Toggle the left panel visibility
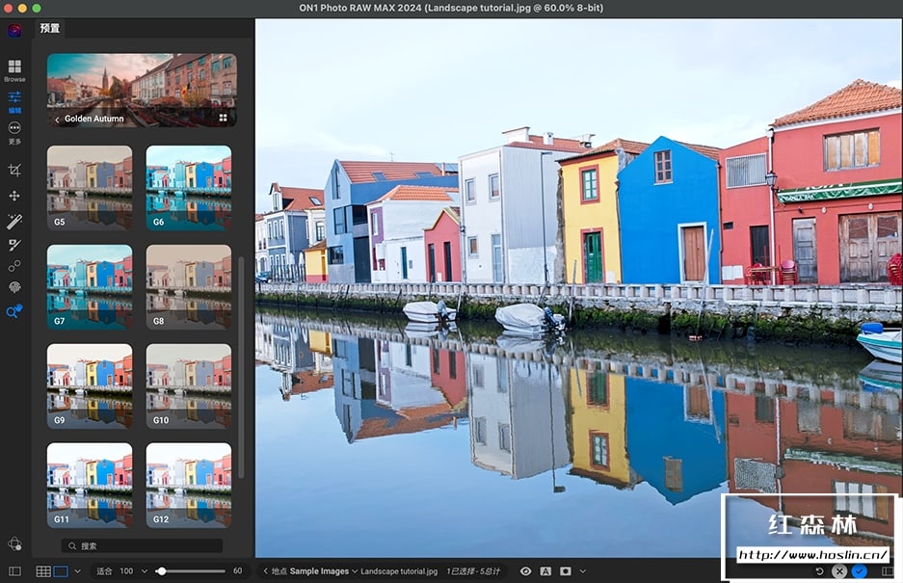The height and width of the screenshot is (583, 903). (14, 571)
